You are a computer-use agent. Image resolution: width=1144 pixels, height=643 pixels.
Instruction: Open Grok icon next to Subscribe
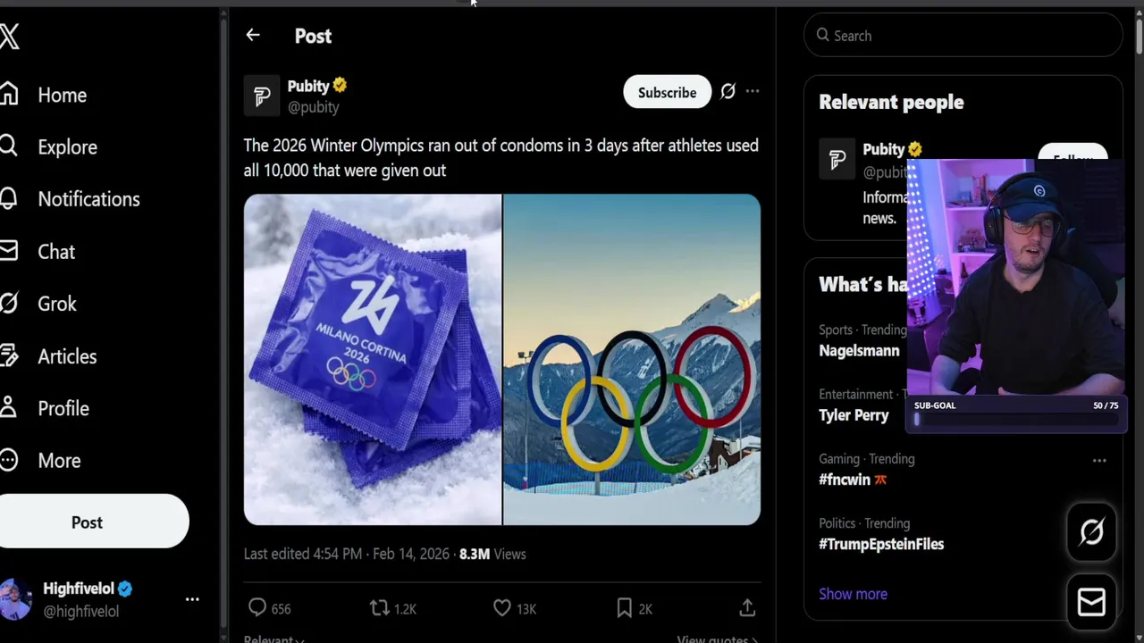click(x=728, y=92)
